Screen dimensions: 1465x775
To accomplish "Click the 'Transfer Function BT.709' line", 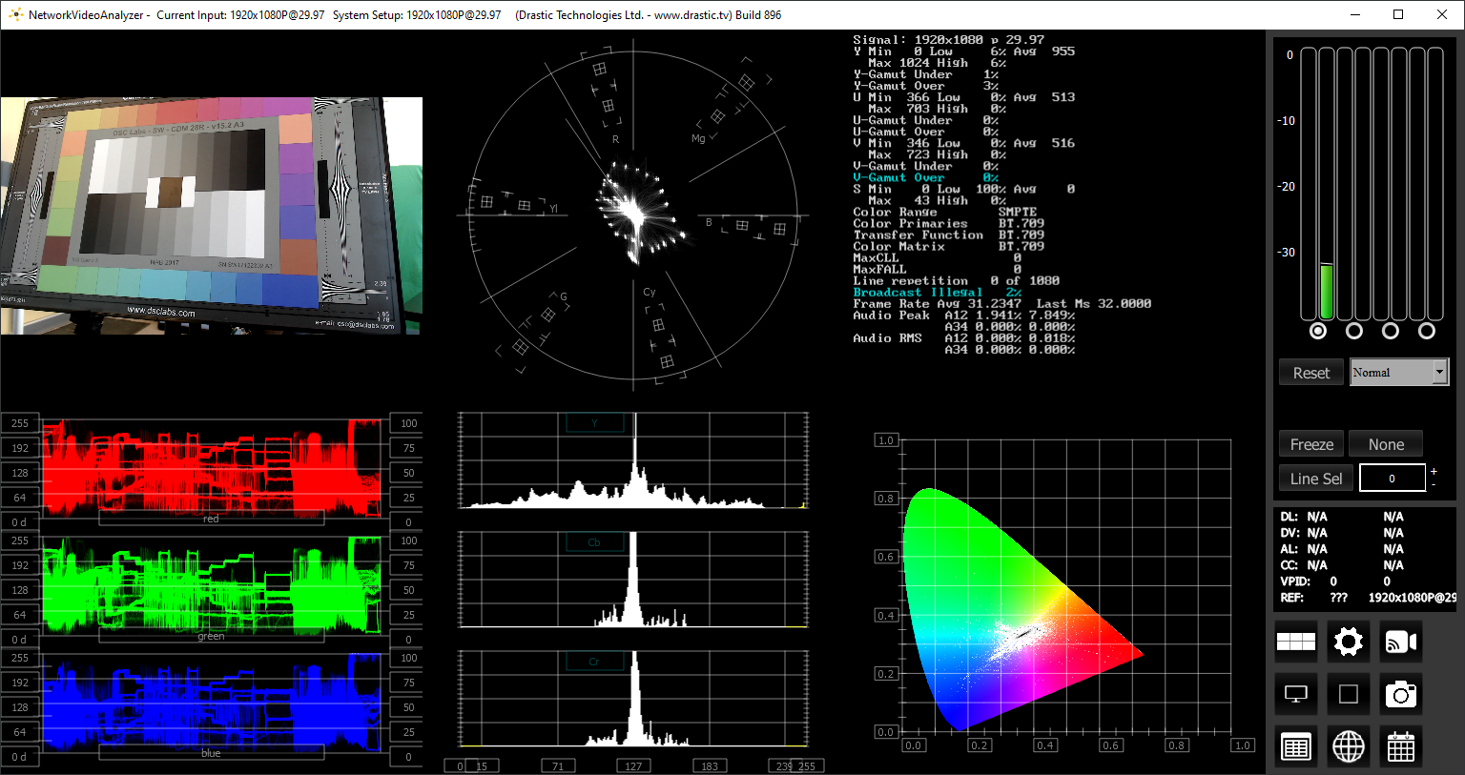I will tap(948, 235).
